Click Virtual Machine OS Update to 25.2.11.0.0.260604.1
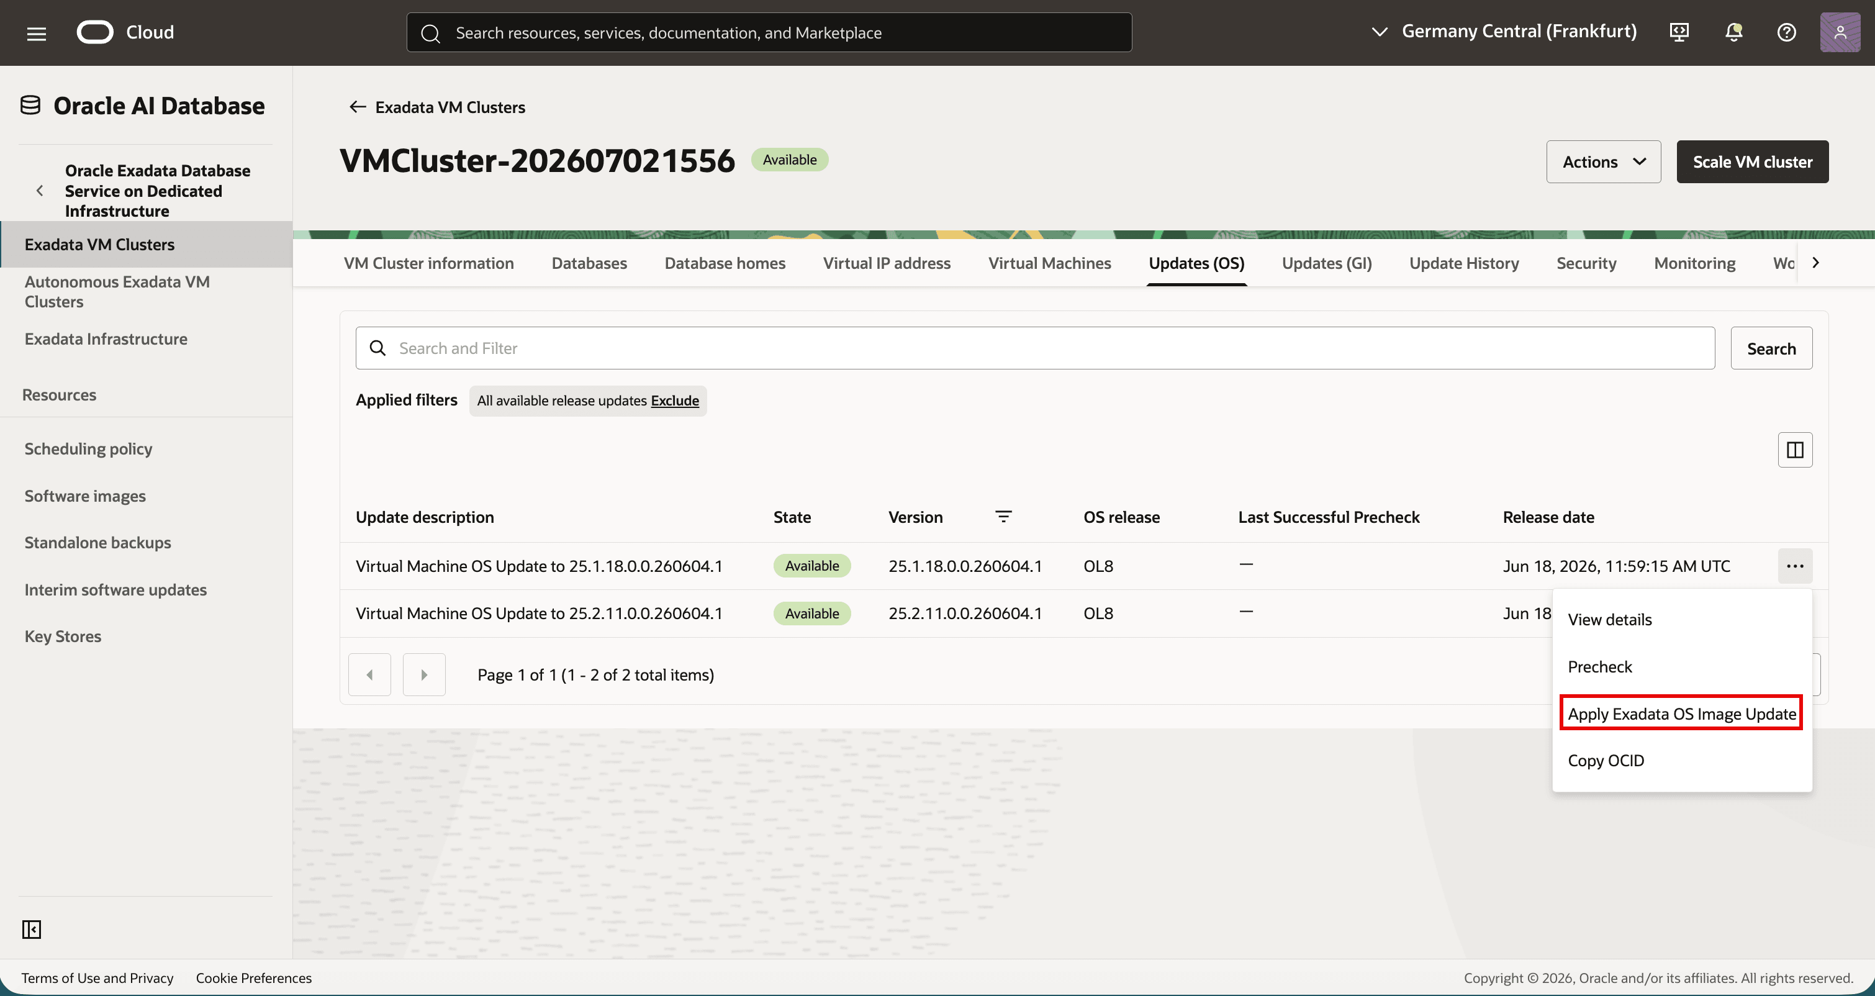 [539, 613]
